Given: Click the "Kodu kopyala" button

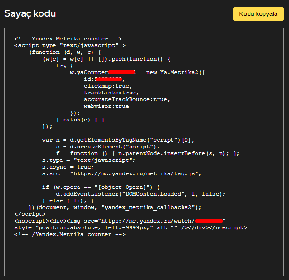Looking at the screenshot, I should pyautogui.click(x=258, y=14).
